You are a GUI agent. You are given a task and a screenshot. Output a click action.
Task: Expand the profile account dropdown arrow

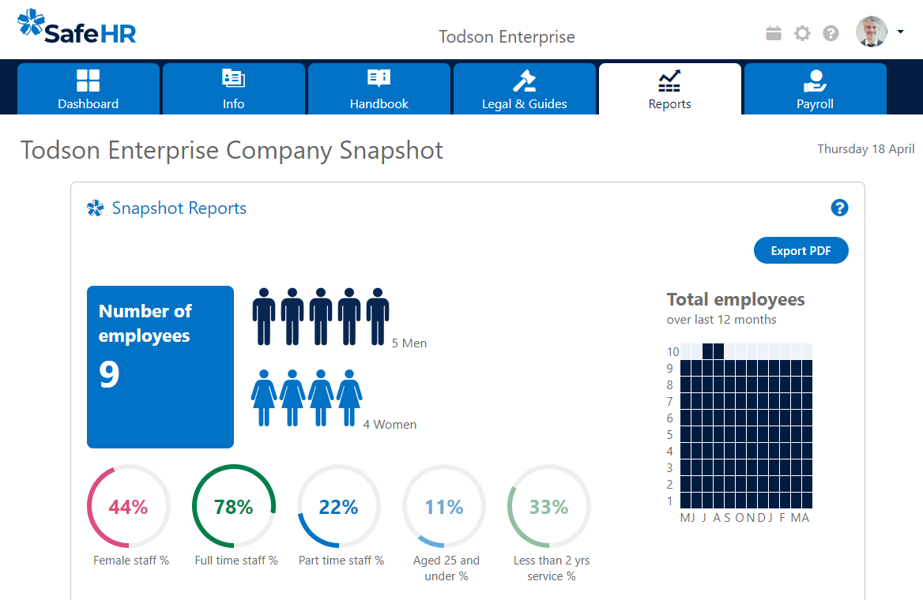902,33
